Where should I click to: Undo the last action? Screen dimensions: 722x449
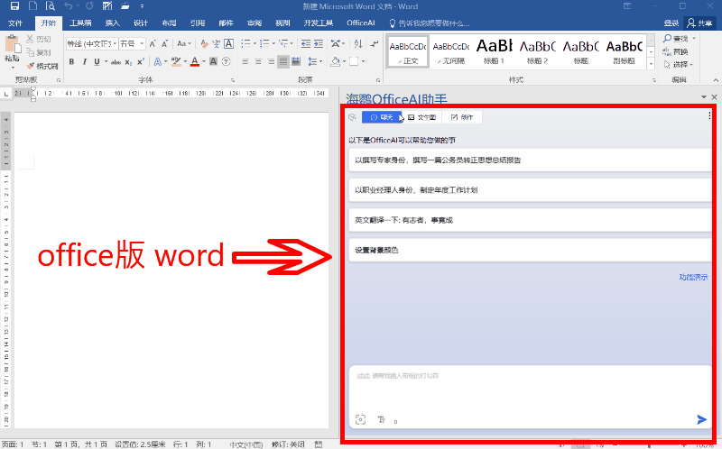(x=69, y=6)
